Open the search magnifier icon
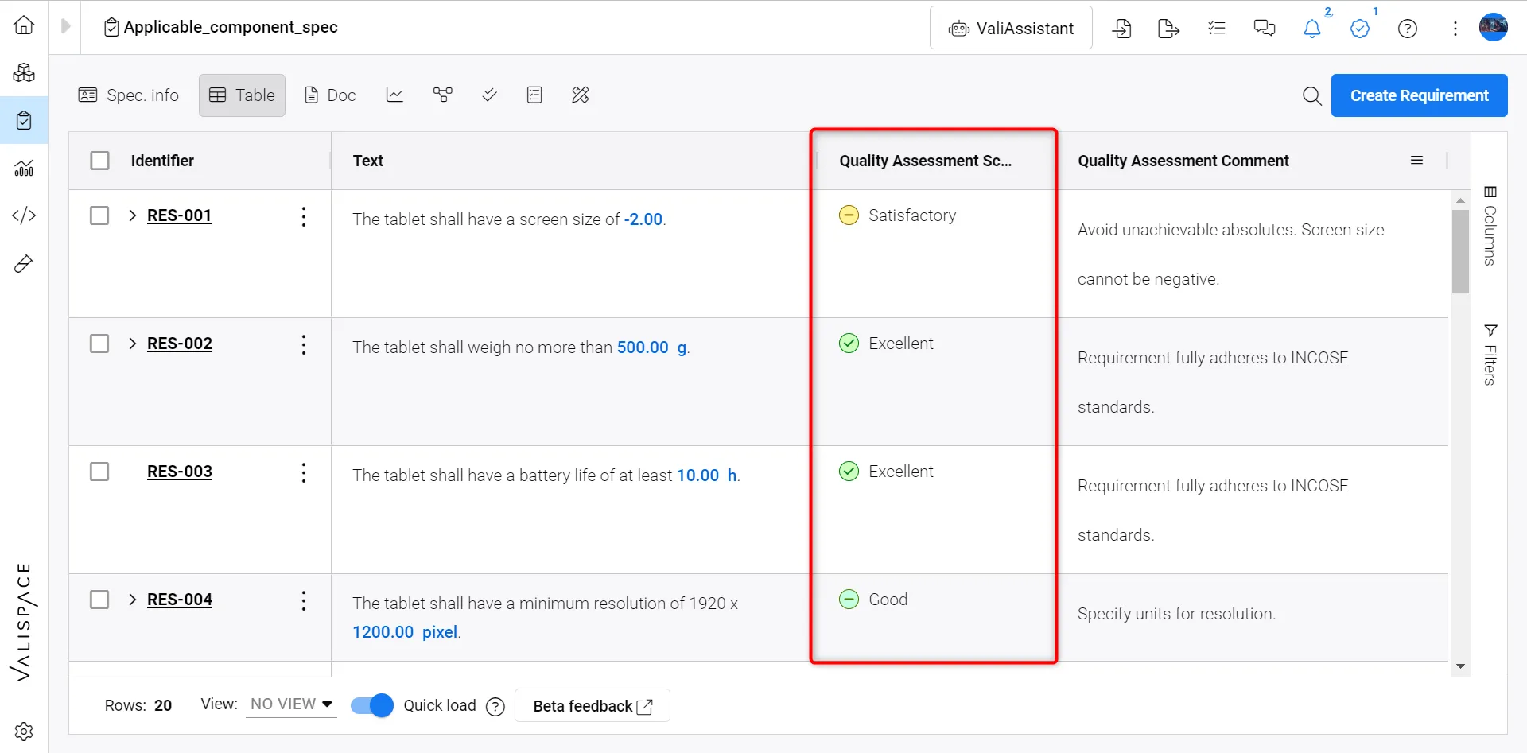Image resolution: width=1527 pixels, height=753 pixels. tap(1312, 96)
